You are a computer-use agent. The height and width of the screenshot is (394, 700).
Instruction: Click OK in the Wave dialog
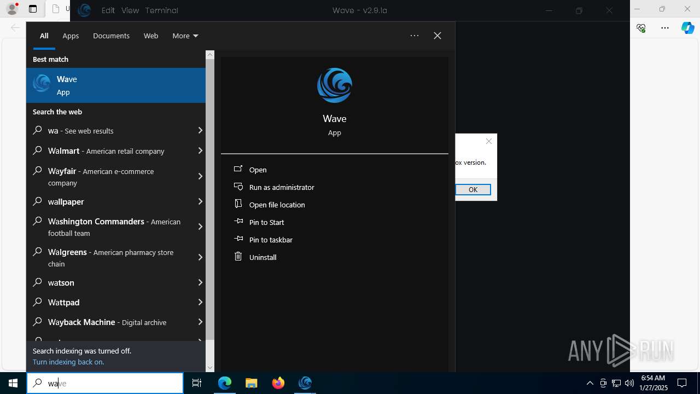[x=473, y=189]
